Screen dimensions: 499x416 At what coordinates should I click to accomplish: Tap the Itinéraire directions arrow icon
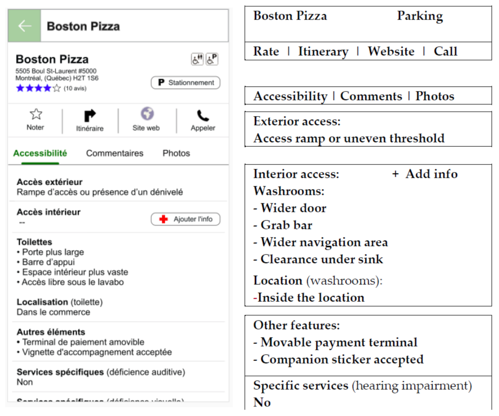click(x=90, y=116)
